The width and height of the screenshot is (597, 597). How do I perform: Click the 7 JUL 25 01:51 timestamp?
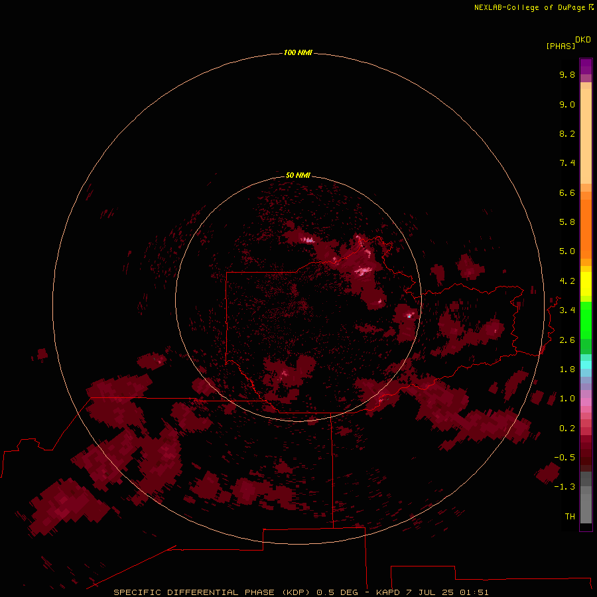447,592
